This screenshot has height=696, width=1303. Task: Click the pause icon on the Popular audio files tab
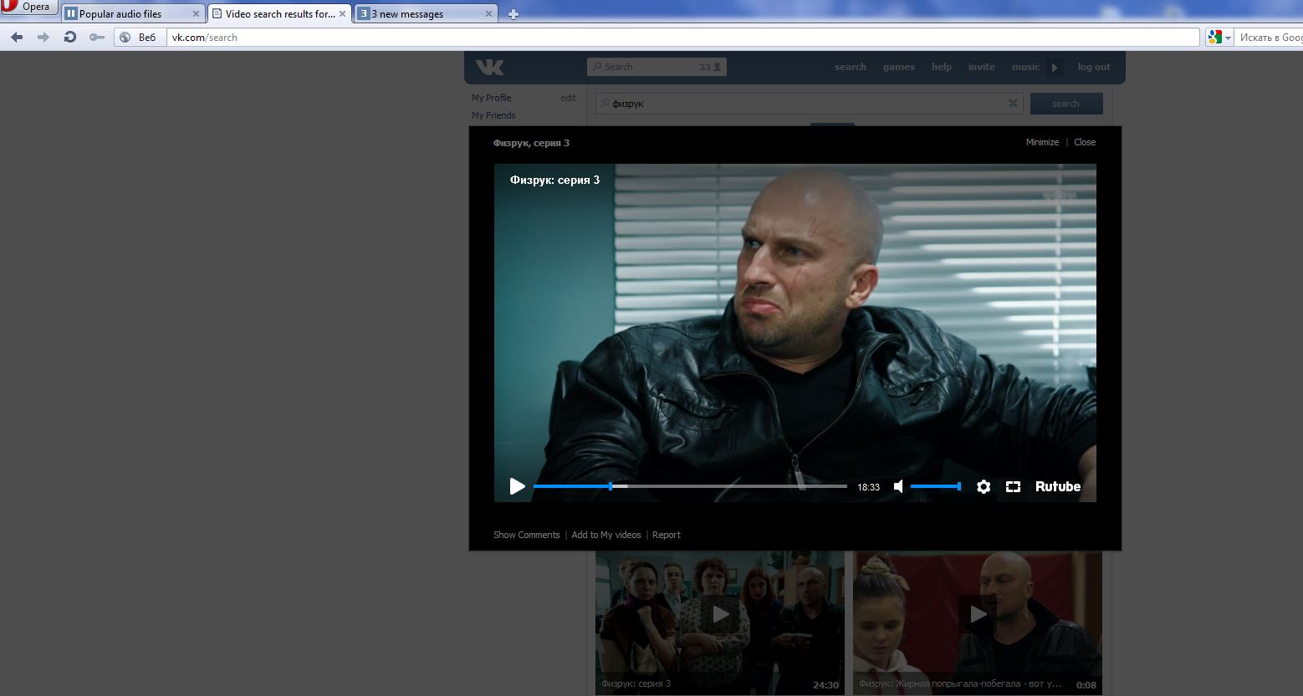pos(71,14)
